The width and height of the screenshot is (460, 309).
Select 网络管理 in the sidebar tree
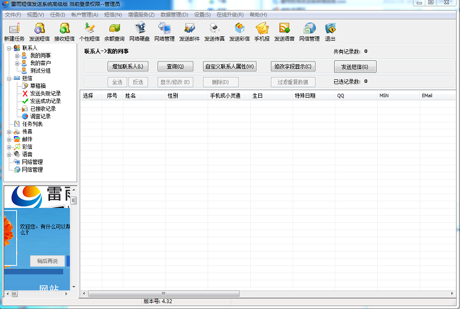[33, 162]
